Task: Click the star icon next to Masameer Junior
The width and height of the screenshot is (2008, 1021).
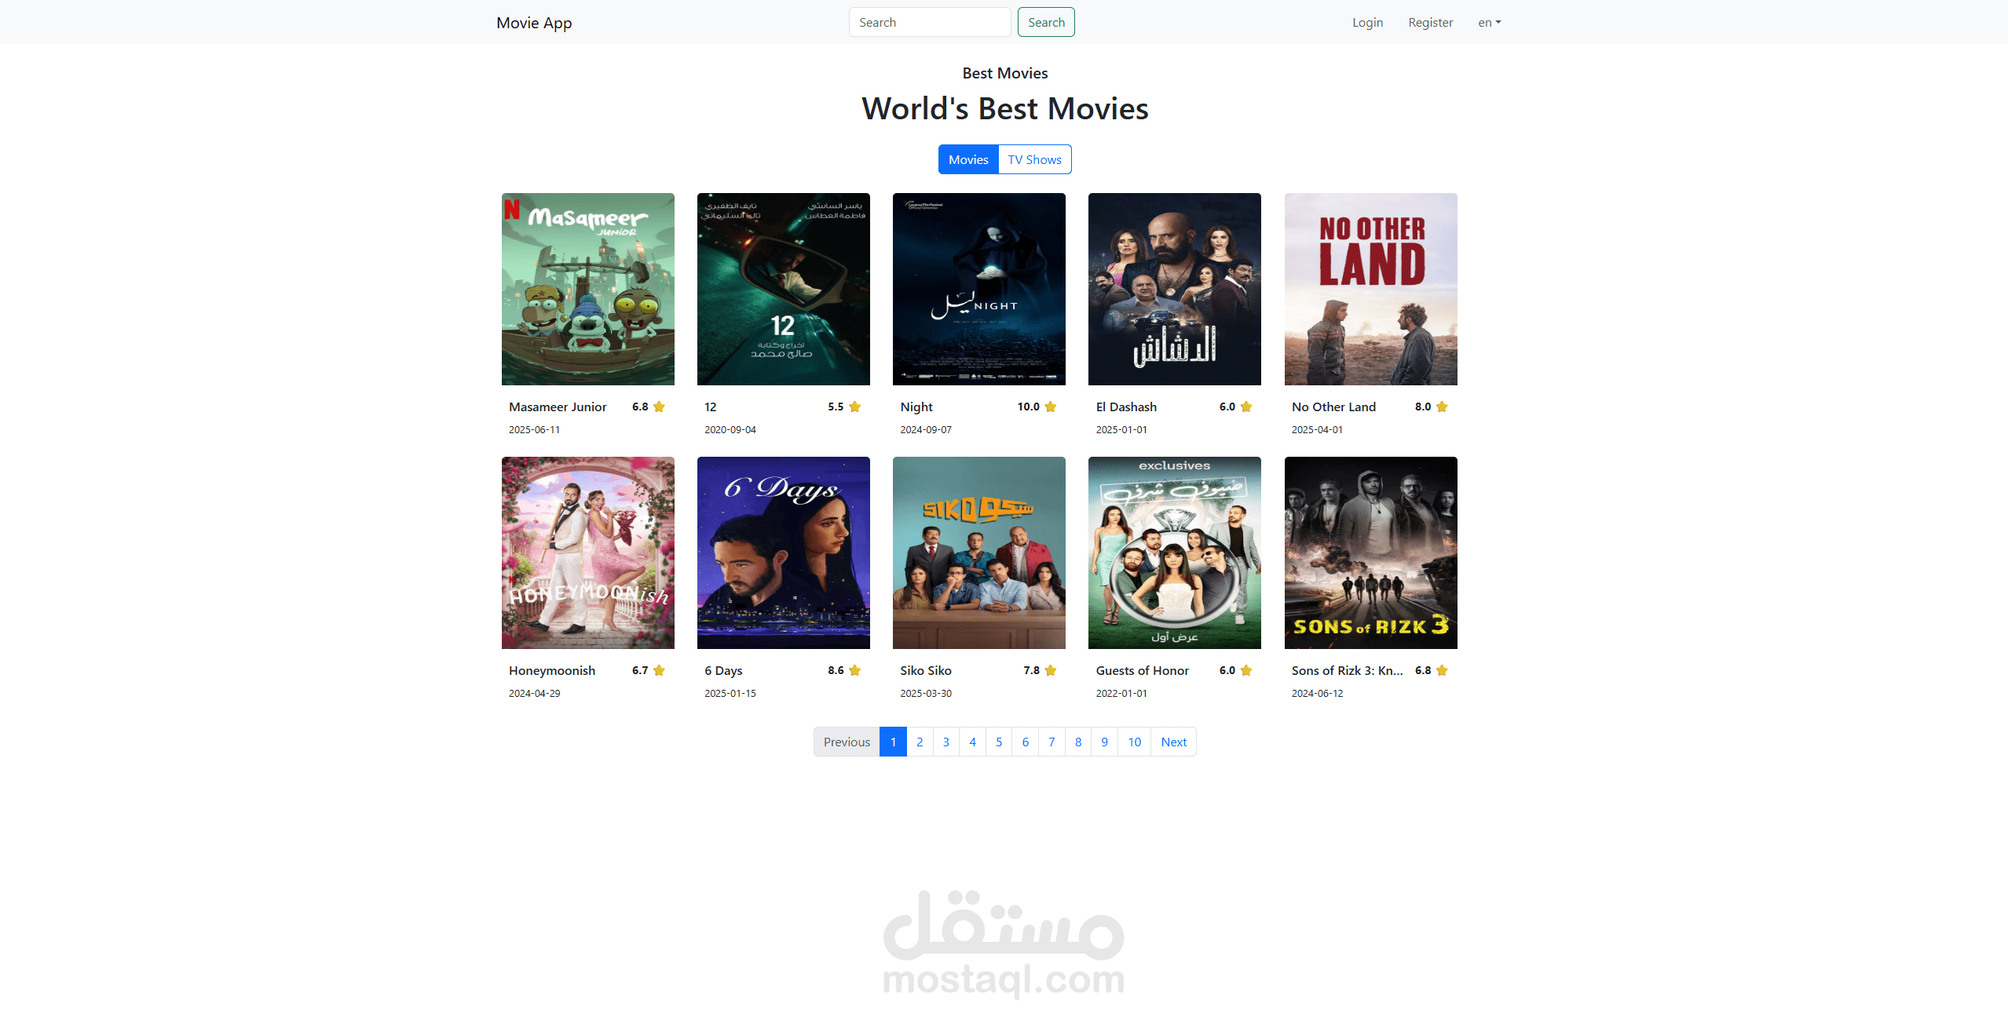Action: [659, 407]
